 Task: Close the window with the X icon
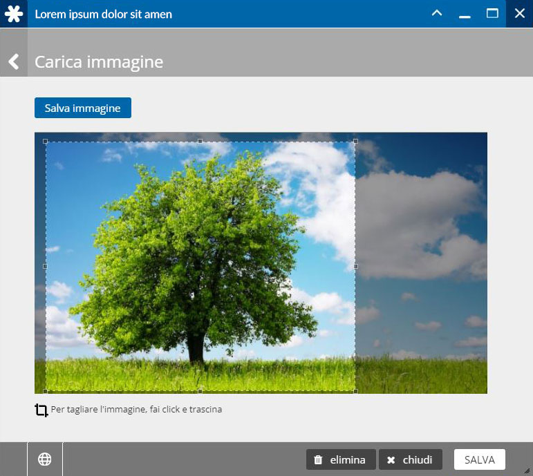point(519,13)
